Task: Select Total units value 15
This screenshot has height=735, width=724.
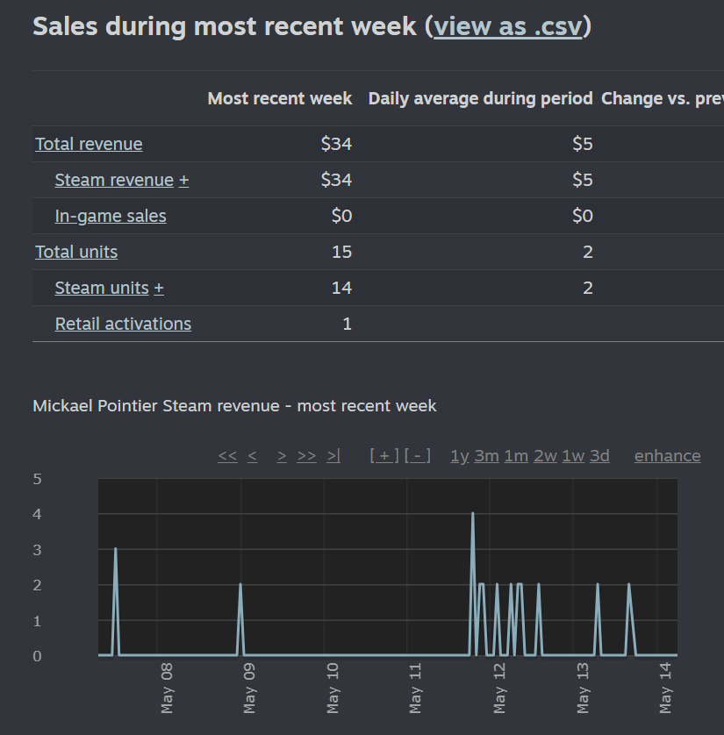Action: point(342,253)
